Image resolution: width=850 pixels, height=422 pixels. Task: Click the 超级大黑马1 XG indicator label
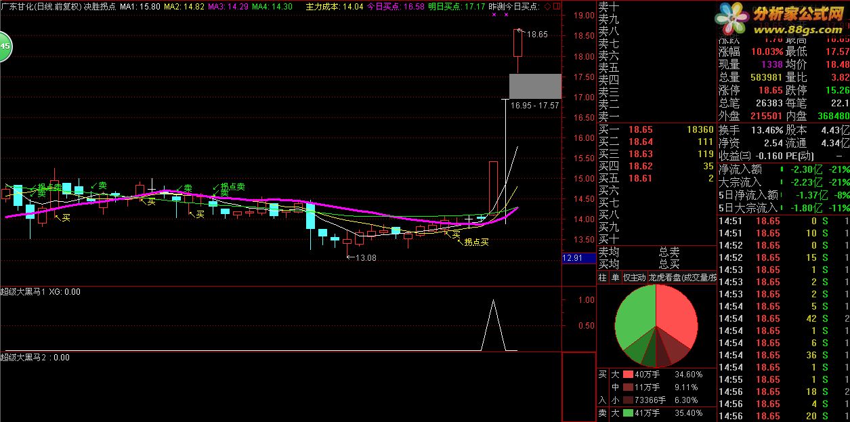tap(40, 292)
